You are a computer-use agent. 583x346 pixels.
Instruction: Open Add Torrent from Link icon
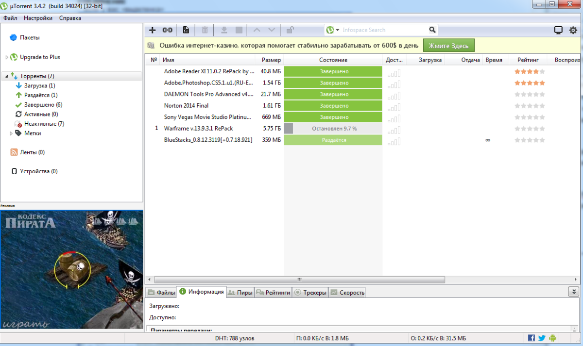168,30
